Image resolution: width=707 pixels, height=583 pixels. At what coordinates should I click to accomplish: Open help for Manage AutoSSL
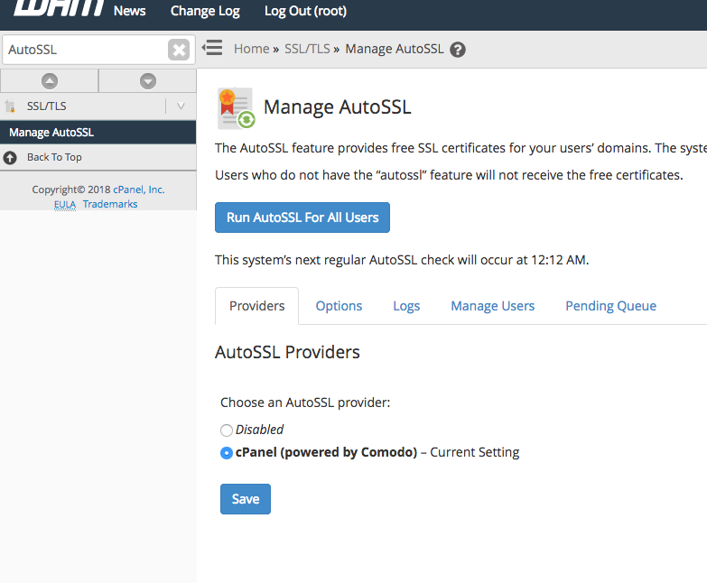click(x=458, y=50)
